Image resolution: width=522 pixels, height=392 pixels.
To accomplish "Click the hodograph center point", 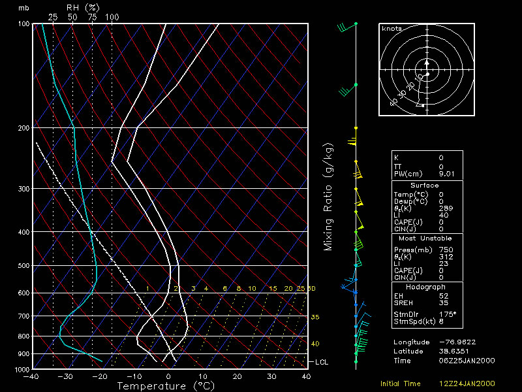I will (427, 70).
